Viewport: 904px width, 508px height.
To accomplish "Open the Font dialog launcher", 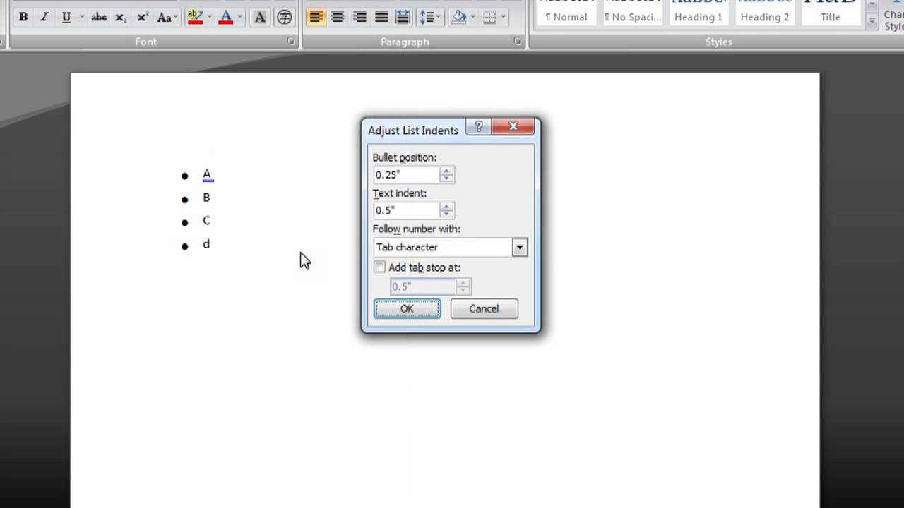I will (x=291, y=42).
